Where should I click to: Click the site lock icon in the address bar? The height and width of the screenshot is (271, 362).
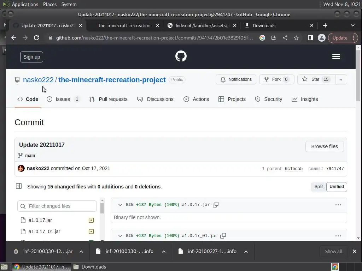(x=51, y=38)
